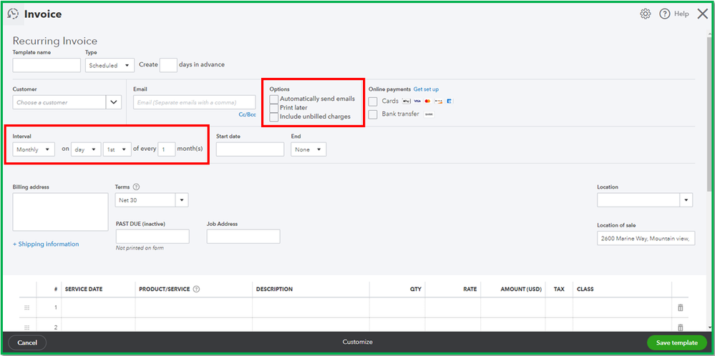Click the Cc/Bcc link

pos(247,114)
